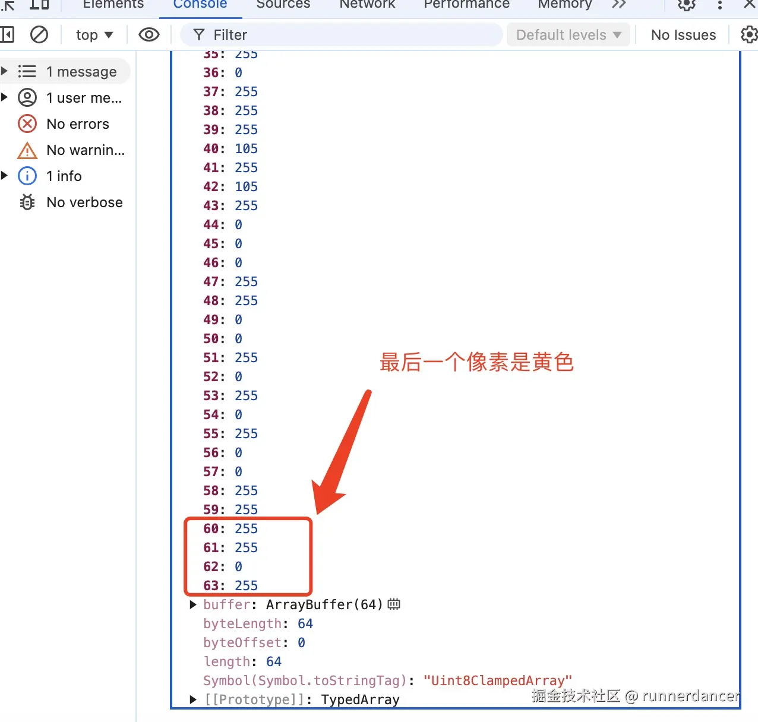Image resolution: width=758 pixels, height=722 pixels.
Task: Open the live expression eye icon
Action: [x=149, y=34]
